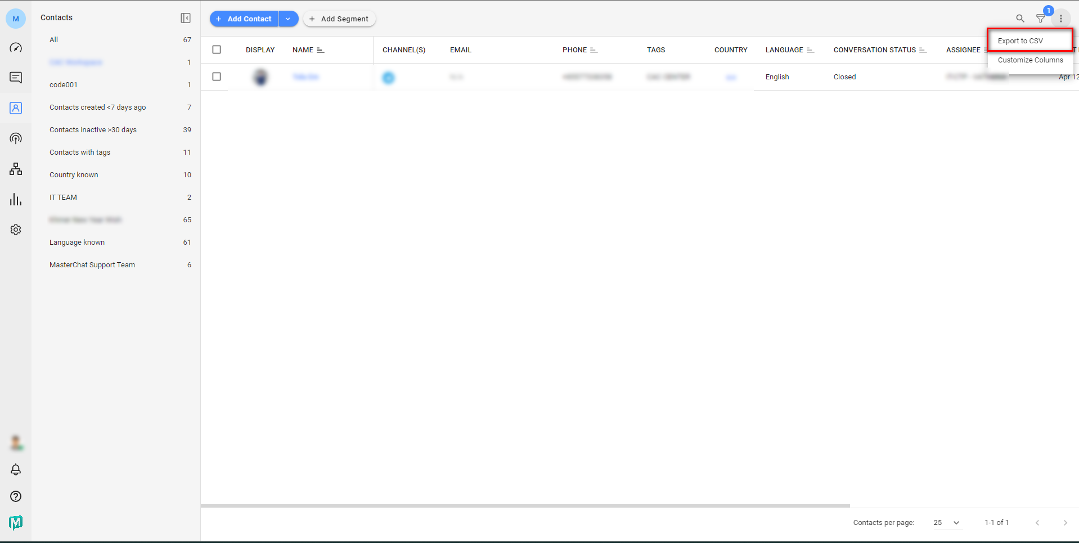Image resolution: width=1079 pixels, height=543 pixels.
Task: Select the All contacts segment
Action: [116, 40]
